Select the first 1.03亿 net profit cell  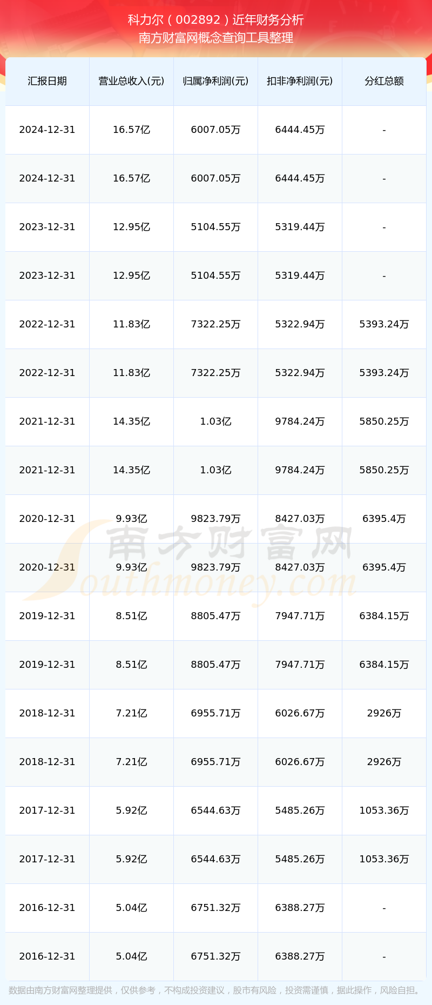pyautogui.click(x=215, y=421)
